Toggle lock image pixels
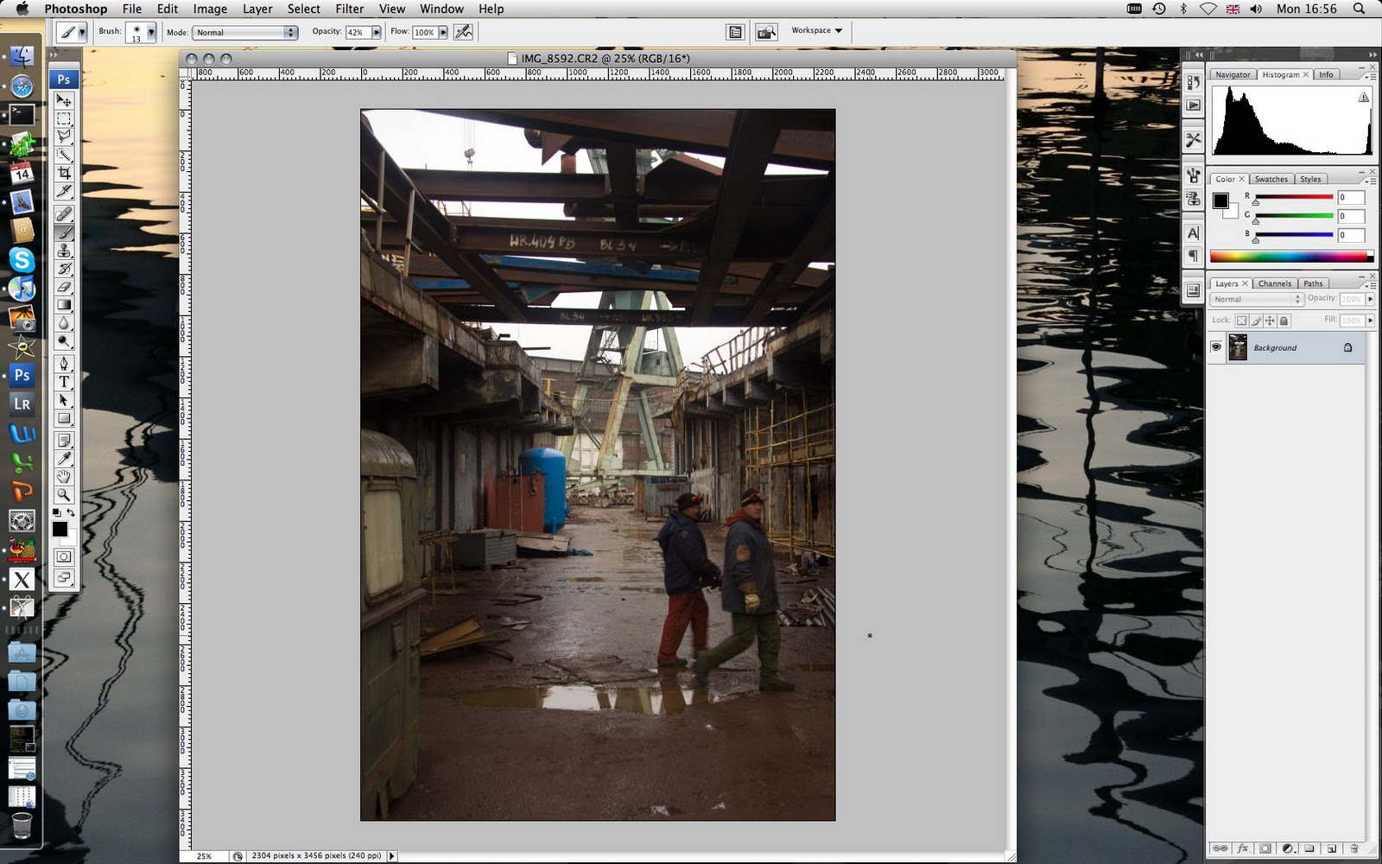This screenshot has width=1382, height=864. [1256, 321]
